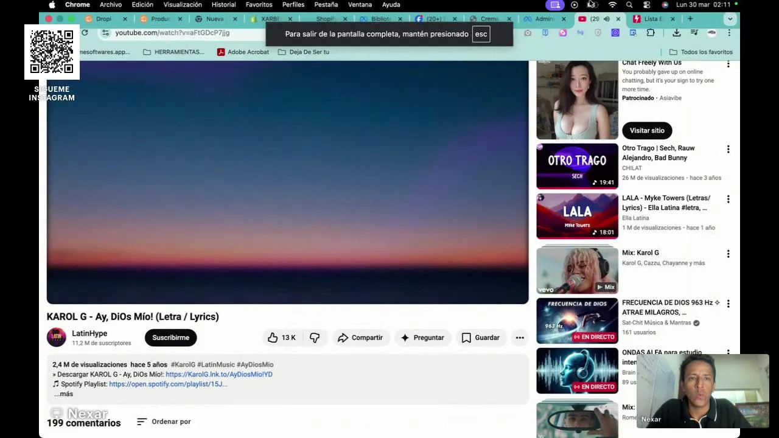Dislike the Karol G video

(315, 338)
